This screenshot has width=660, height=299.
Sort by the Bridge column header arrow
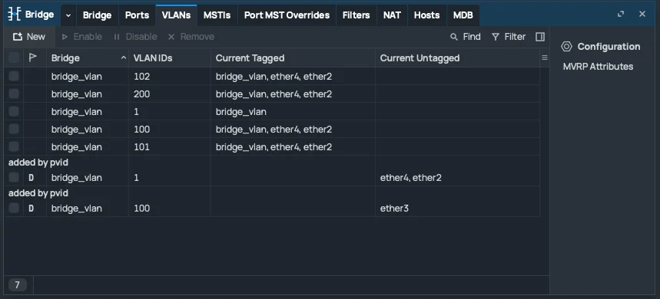(x=124, y=58)
